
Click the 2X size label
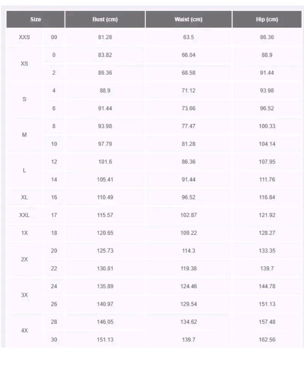(24, 260)
